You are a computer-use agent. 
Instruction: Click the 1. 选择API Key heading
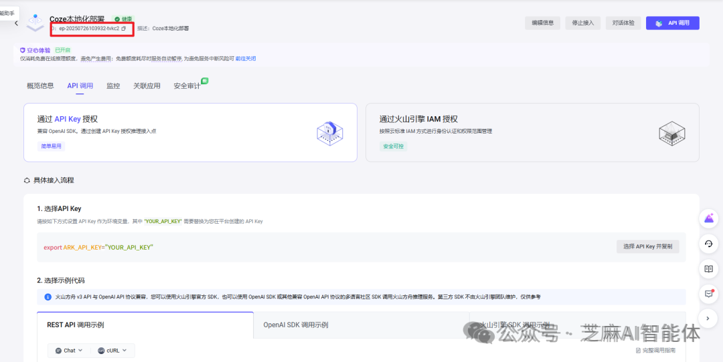pos(59,209)
